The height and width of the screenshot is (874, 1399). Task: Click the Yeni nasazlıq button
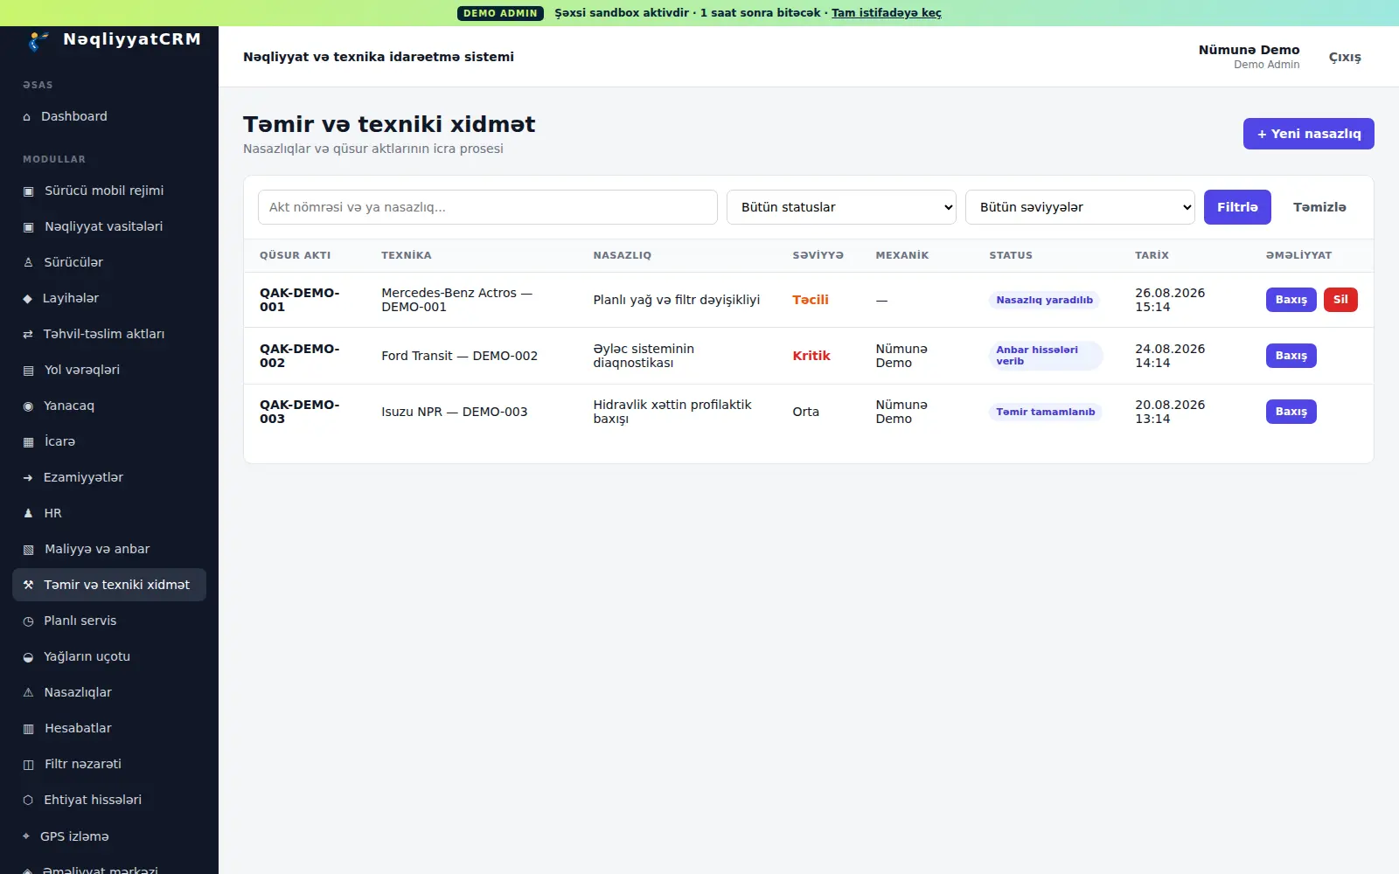[1309, 134]
